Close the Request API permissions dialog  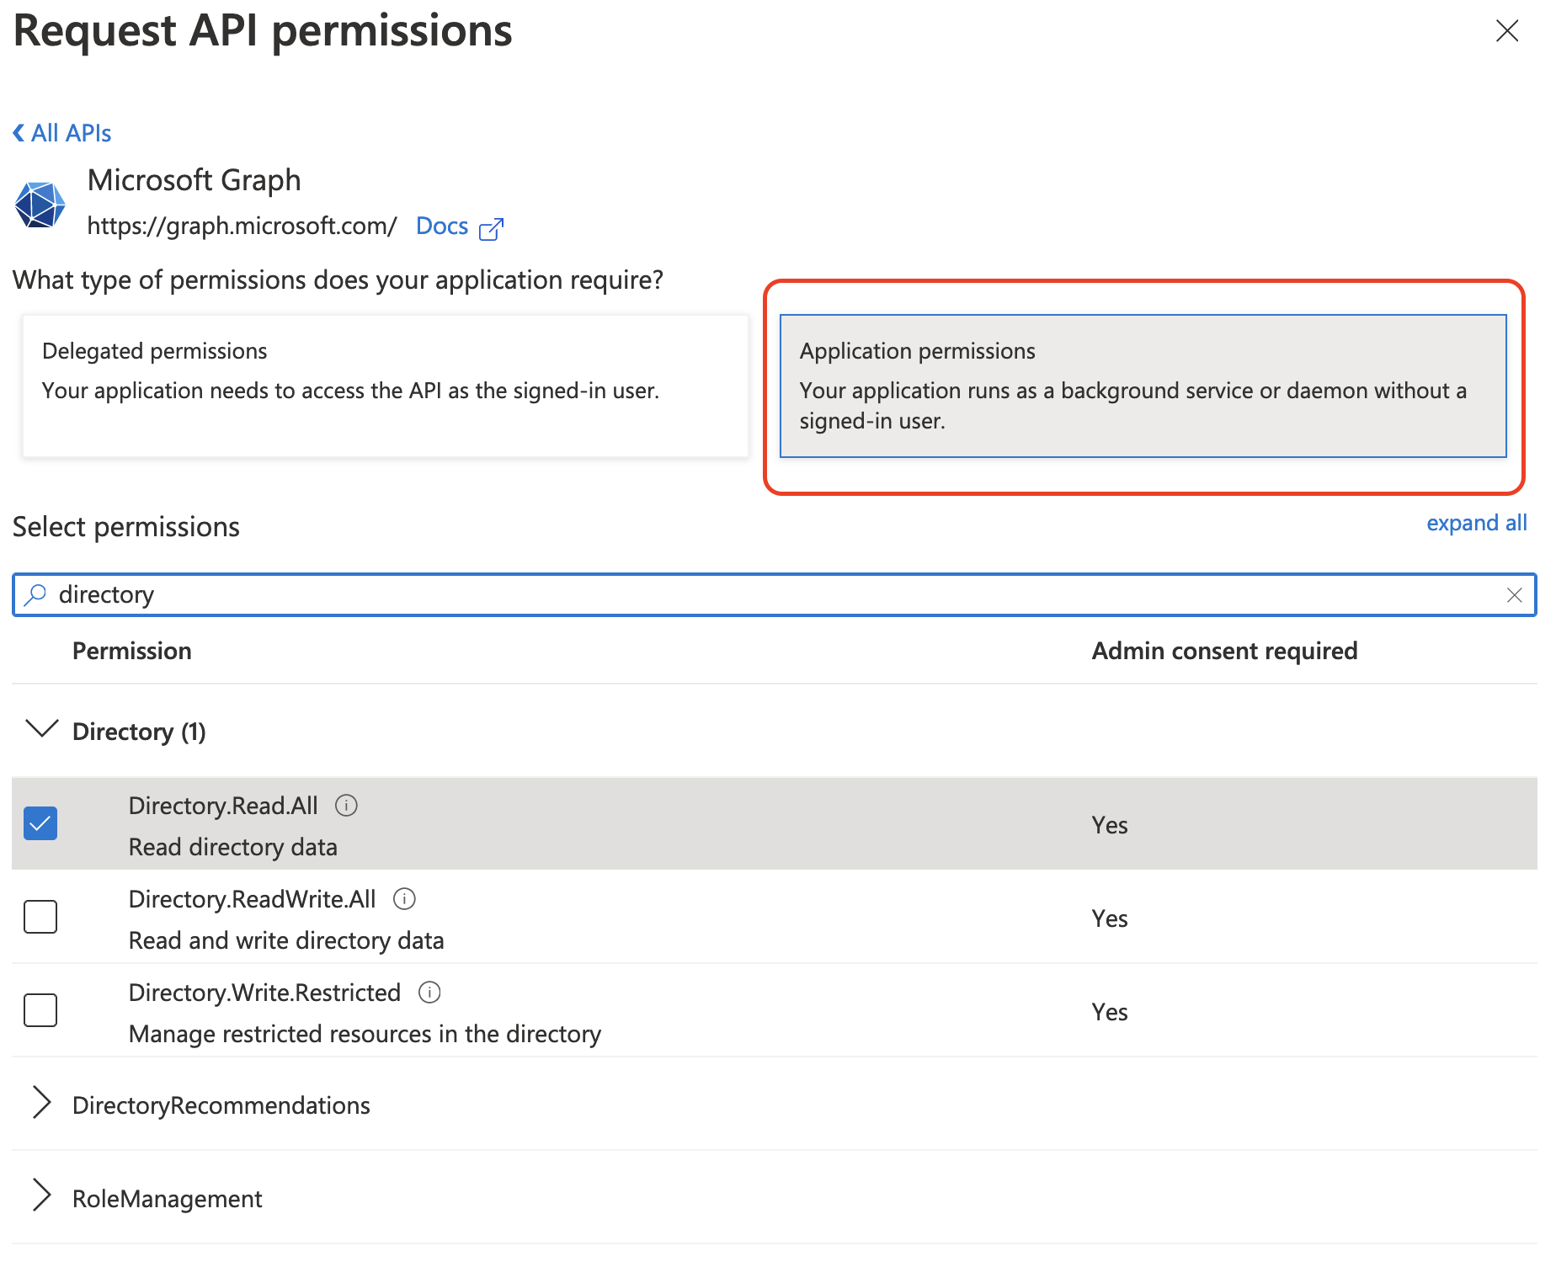tap(1506, 31)
